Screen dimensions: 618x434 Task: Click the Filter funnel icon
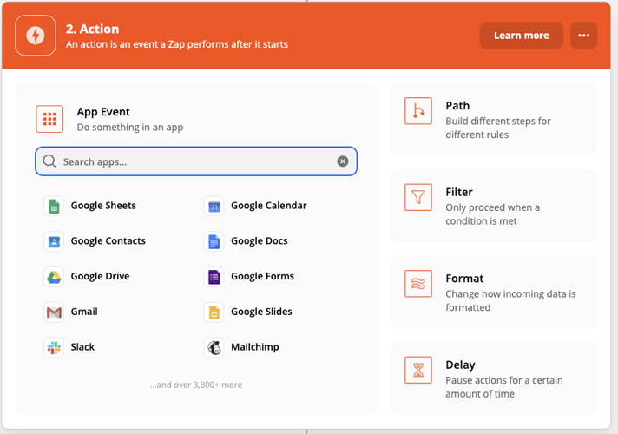coord(418,197)
